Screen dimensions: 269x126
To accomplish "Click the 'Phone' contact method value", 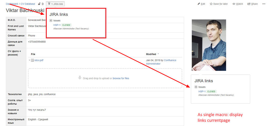I will tap(32, 36).
